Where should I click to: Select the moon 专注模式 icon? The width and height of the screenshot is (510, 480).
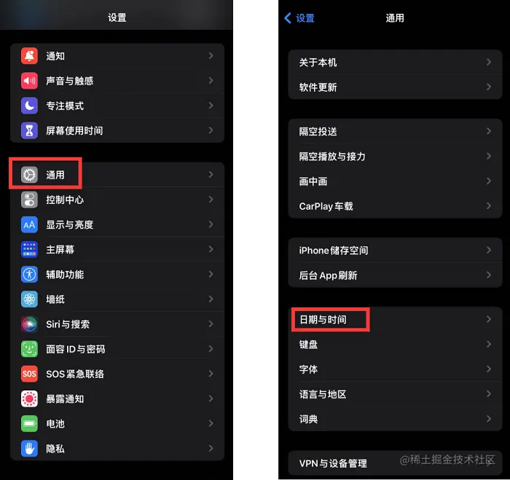point(29,106)
